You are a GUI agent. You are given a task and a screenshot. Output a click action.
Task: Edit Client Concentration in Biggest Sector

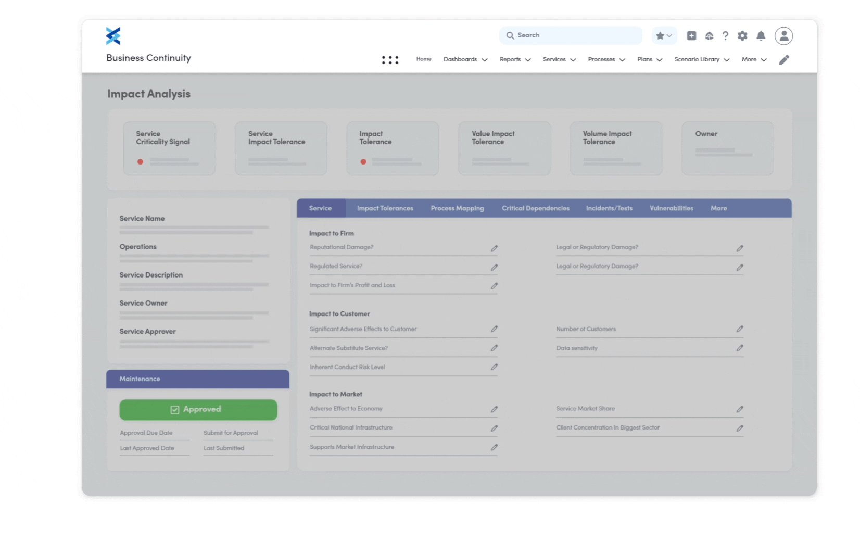740,428
